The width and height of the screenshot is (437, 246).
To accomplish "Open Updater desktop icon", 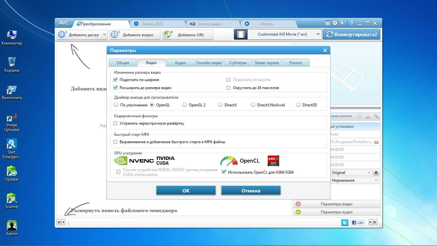I will click(x=12, y=174).
